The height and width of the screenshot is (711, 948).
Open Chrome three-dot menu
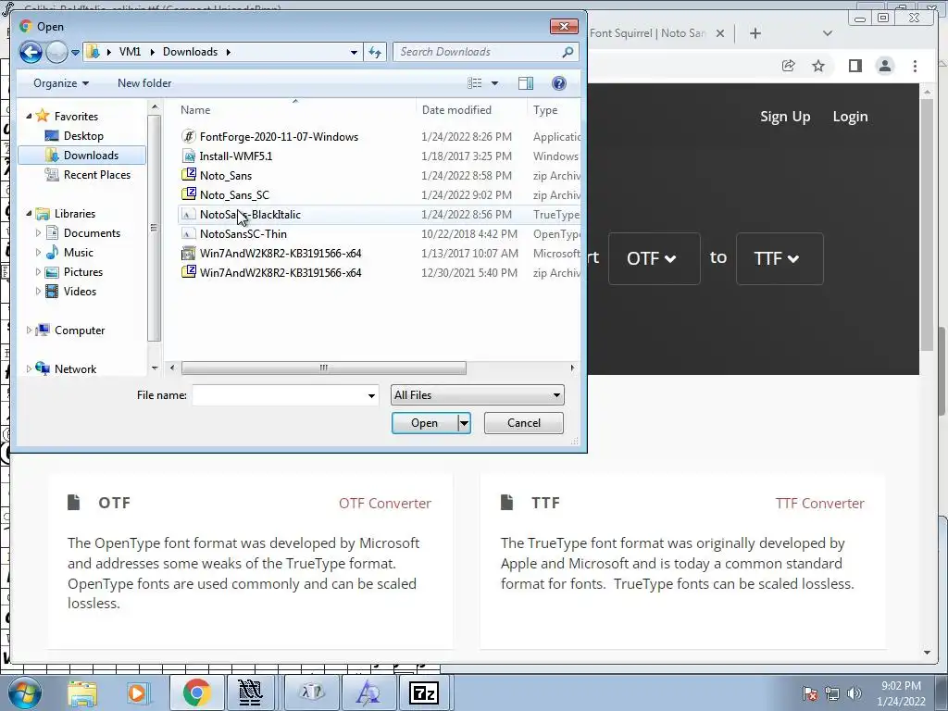point(915,66)
